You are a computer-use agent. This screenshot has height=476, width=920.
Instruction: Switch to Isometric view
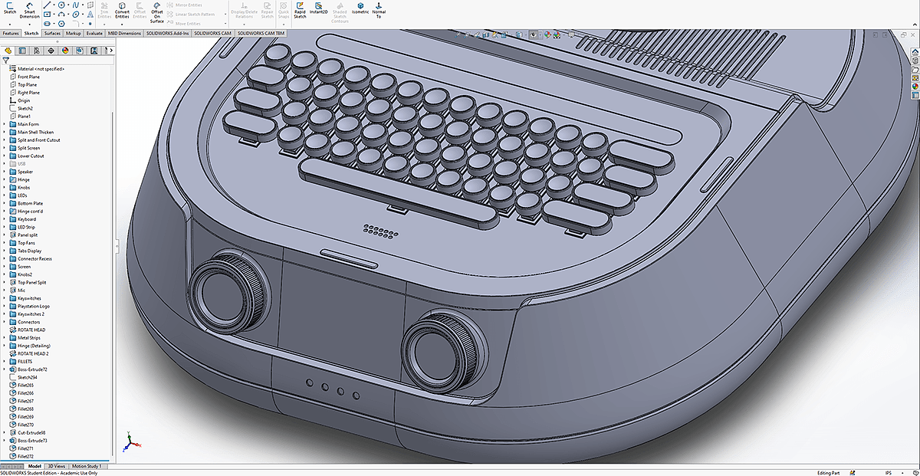click(x=360, y=9)
